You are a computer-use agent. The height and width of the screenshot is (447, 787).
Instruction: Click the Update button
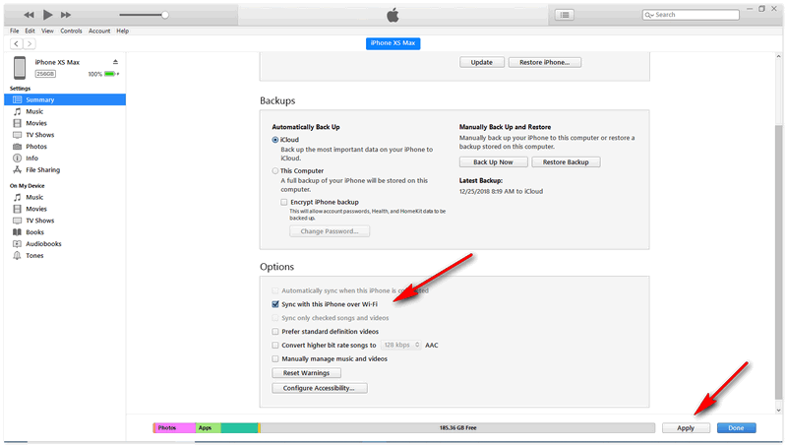click(x=482, y=63)
